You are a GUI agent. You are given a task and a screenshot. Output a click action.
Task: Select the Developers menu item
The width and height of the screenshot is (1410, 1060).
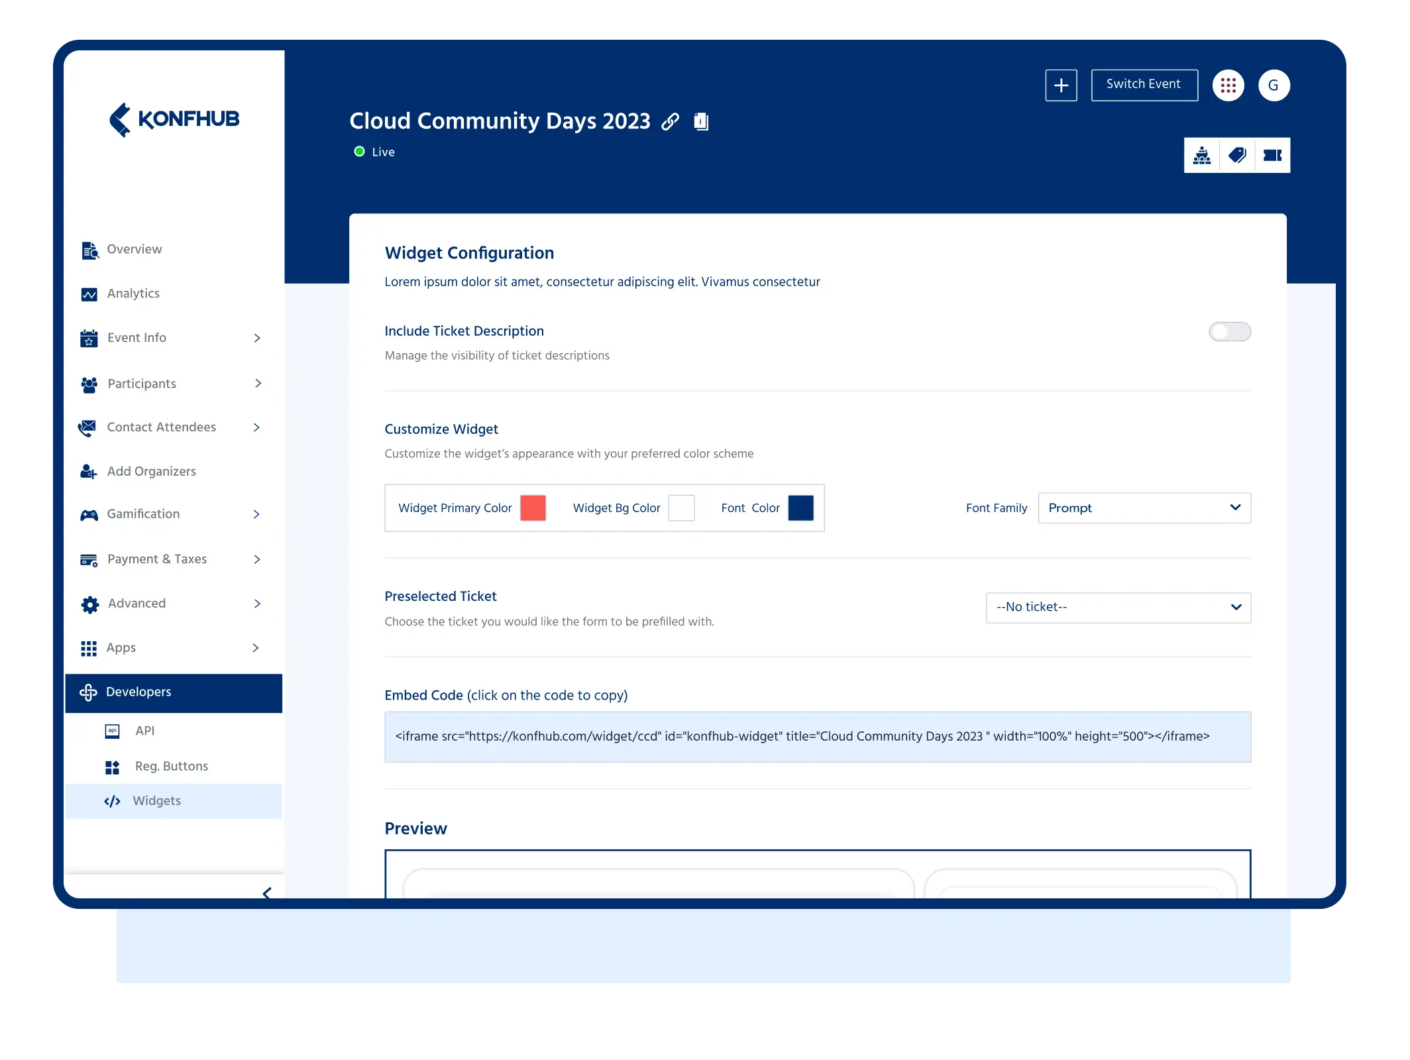(174, 693)
